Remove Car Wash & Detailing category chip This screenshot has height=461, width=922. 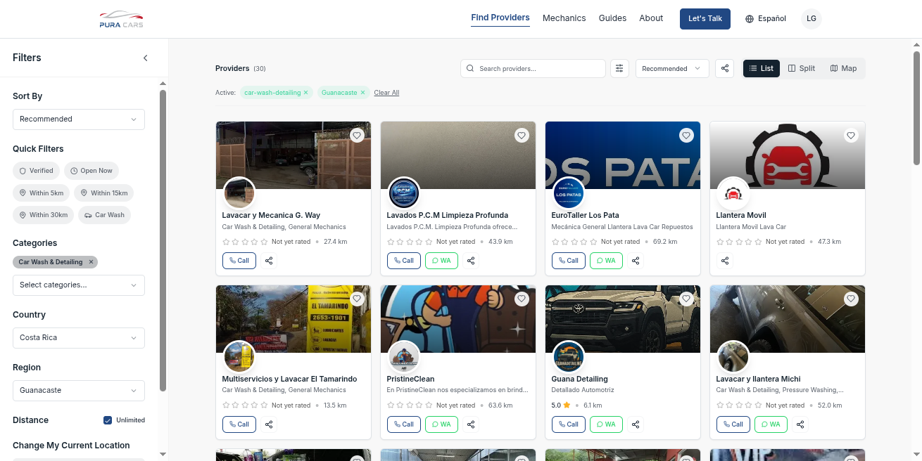click(x=91, y=262)
